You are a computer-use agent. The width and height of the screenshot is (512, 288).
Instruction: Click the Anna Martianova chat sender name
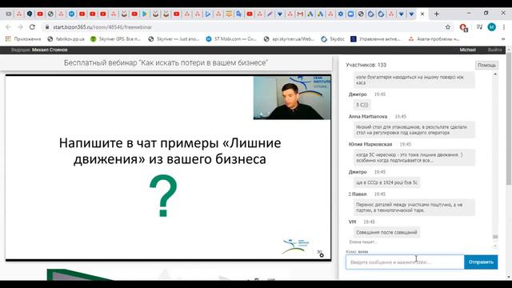point(368,116)
